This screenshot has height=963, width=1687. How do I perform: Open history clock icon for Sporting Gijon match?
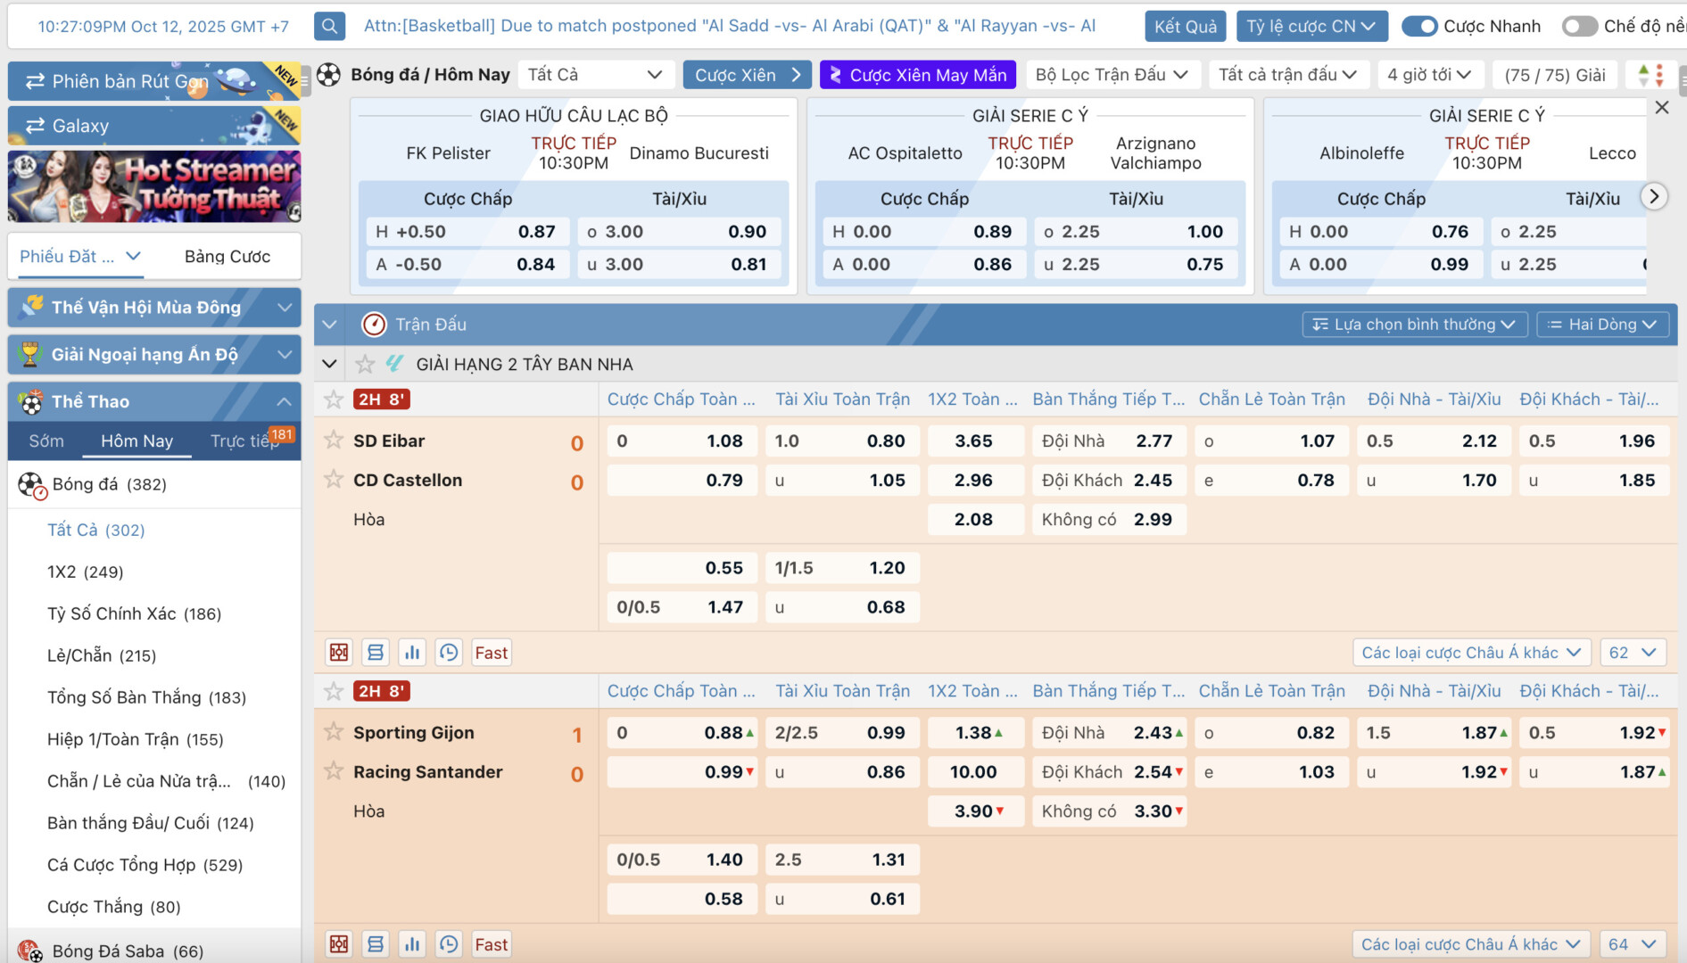(449, 944)
